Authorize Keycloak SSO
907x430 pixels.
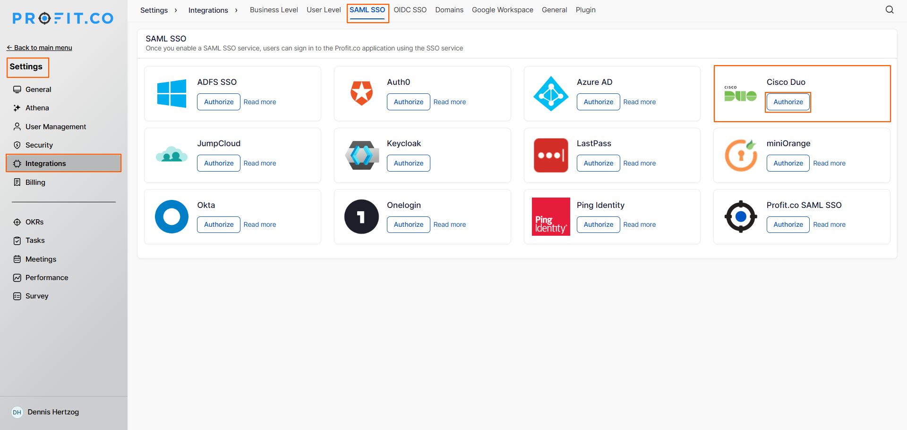(409, 163)
